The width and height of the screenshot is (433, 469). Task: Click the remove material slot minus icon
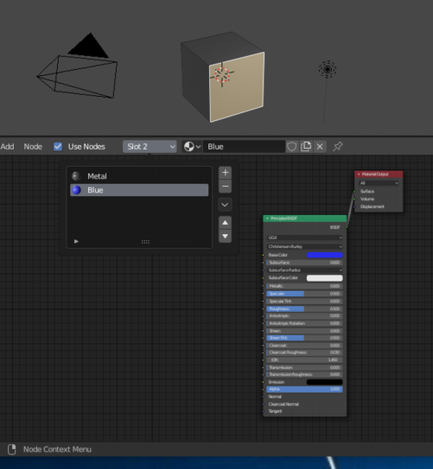(x=225, y=186)
